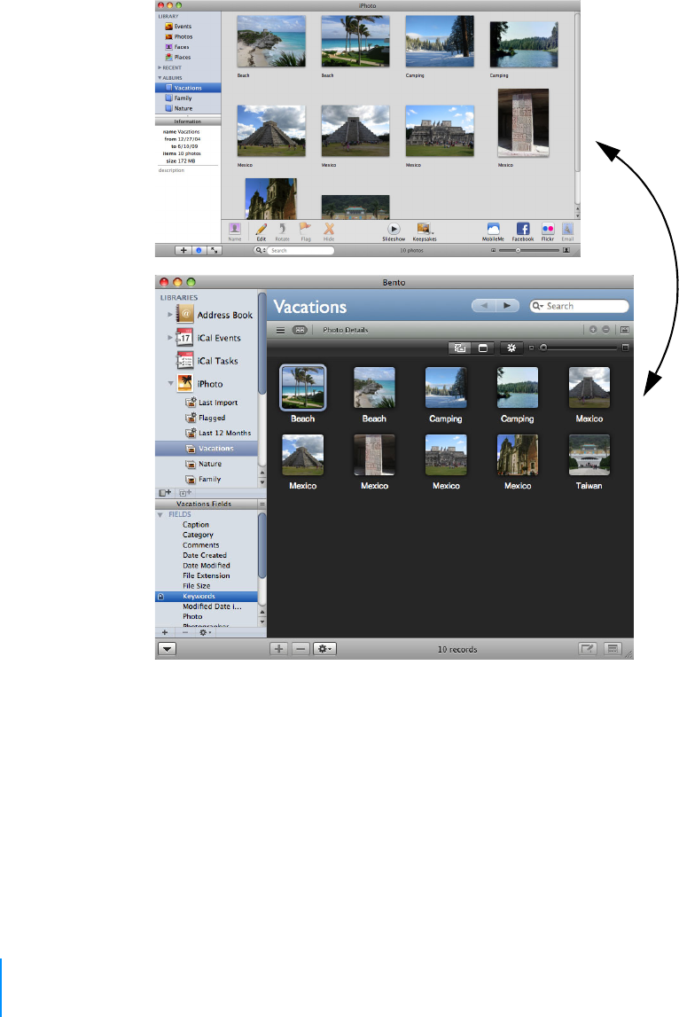The height and width of the screenshot is (1017, 679).
Task: Select Photos in the iPhoto sidebar
Action: coord(178,37)
